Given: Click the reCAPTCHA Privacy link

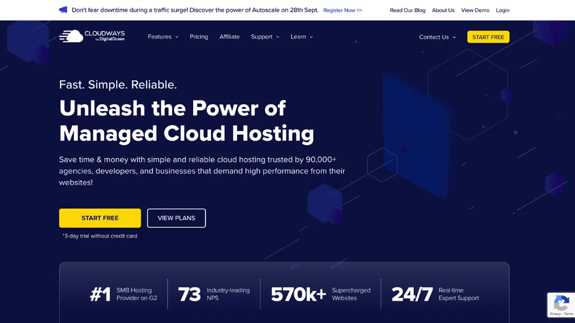Looking at the screenshot, I should tap(555, 314).
